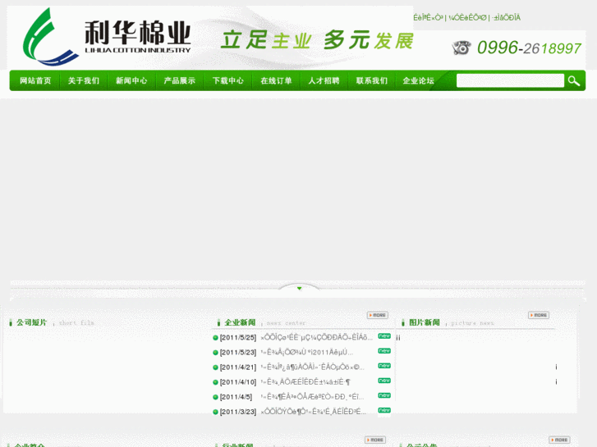Image resolution: width=597 pixels, height=447 pixels.
Task: Click the Lihua Cotton Industry logo
Action: [107, 37]
